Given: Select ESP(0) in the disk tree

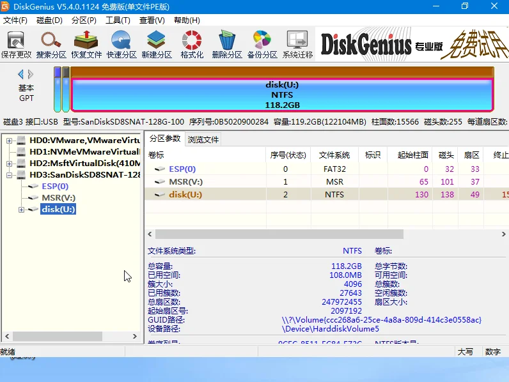Looking at the screenshot, I should (x=55, y=186).
